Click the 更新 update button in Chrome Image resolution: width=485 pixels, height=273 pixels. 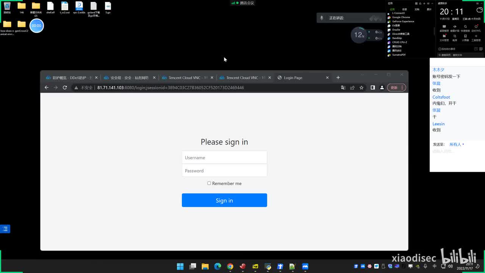(x=396, y=88)
